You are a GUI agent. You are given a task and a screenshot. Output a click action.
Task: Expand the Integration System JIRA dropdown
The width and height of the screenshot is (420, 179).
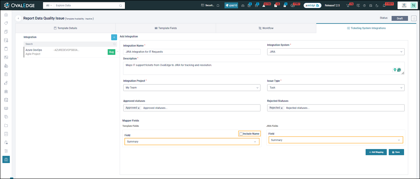(x=336, y=52)
